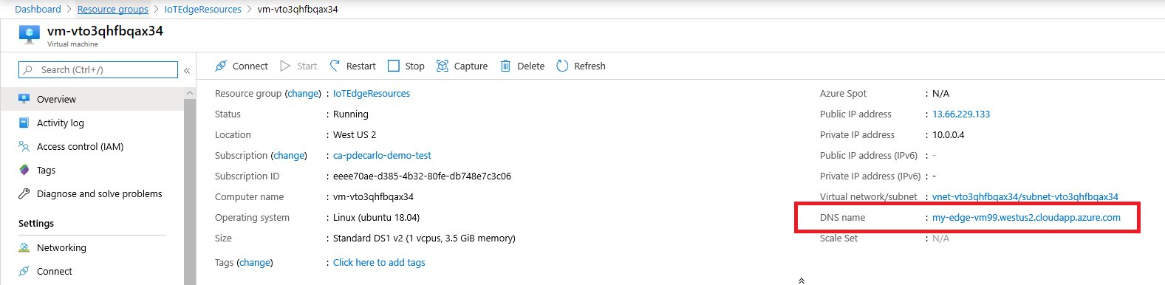
Task: Focus the Search (Ctrl+/) field
Action: [98, 69]
